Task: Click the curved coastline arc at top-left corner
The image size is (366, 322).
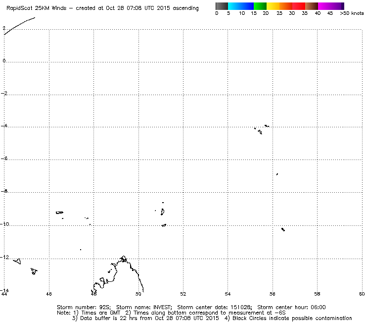Action: click(19, 26)
